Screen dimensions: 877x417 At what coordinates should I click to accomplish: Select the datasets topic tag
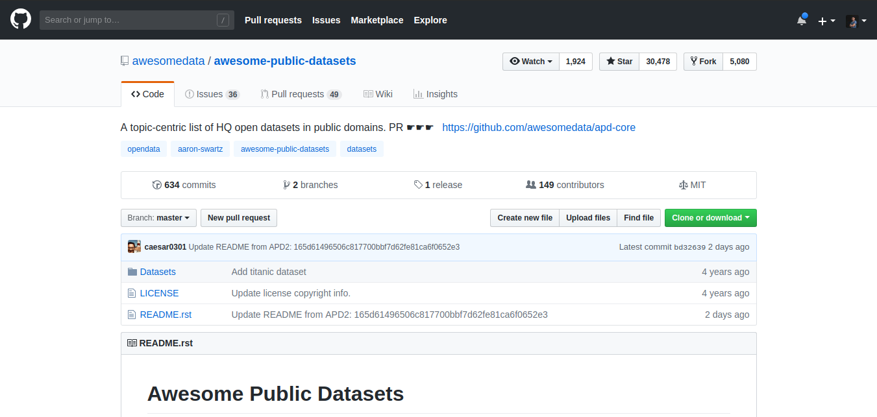[x=362, y=149]
